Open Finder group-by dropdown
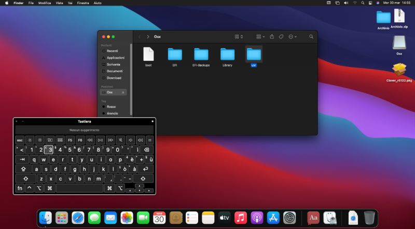This screenshot has height=229, width=415. 260,36
